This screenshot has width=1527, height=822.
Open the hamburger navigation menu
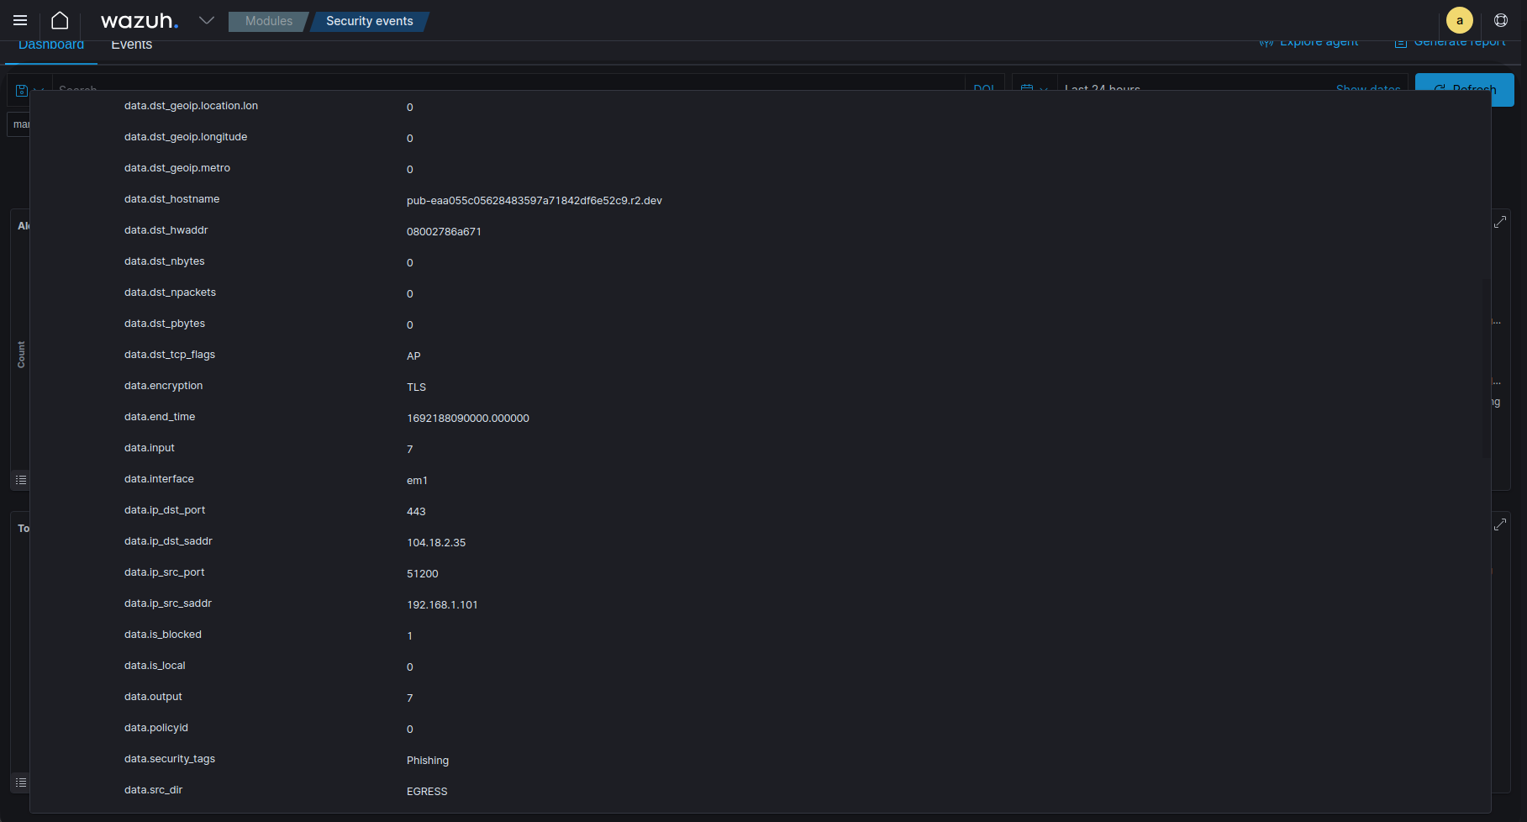tap(20, 20)
